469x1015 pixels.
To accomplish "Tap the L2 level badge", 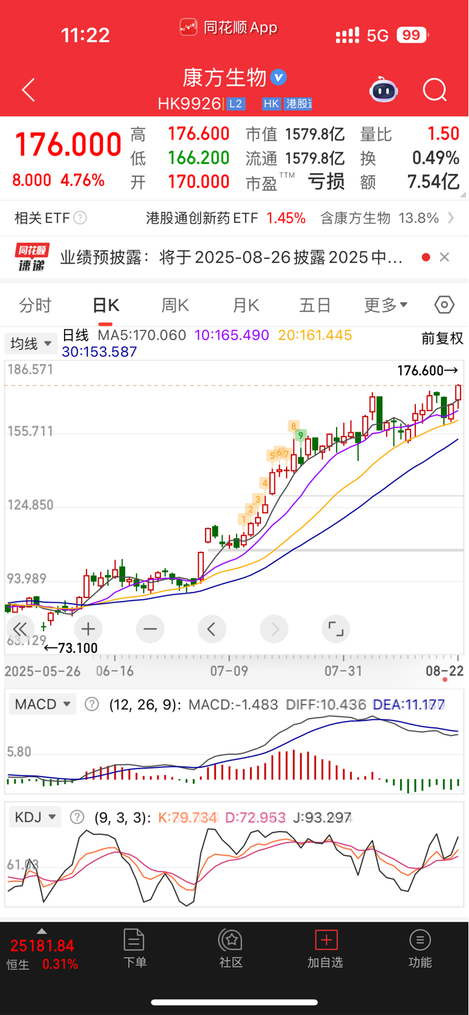I will point(236,104).
